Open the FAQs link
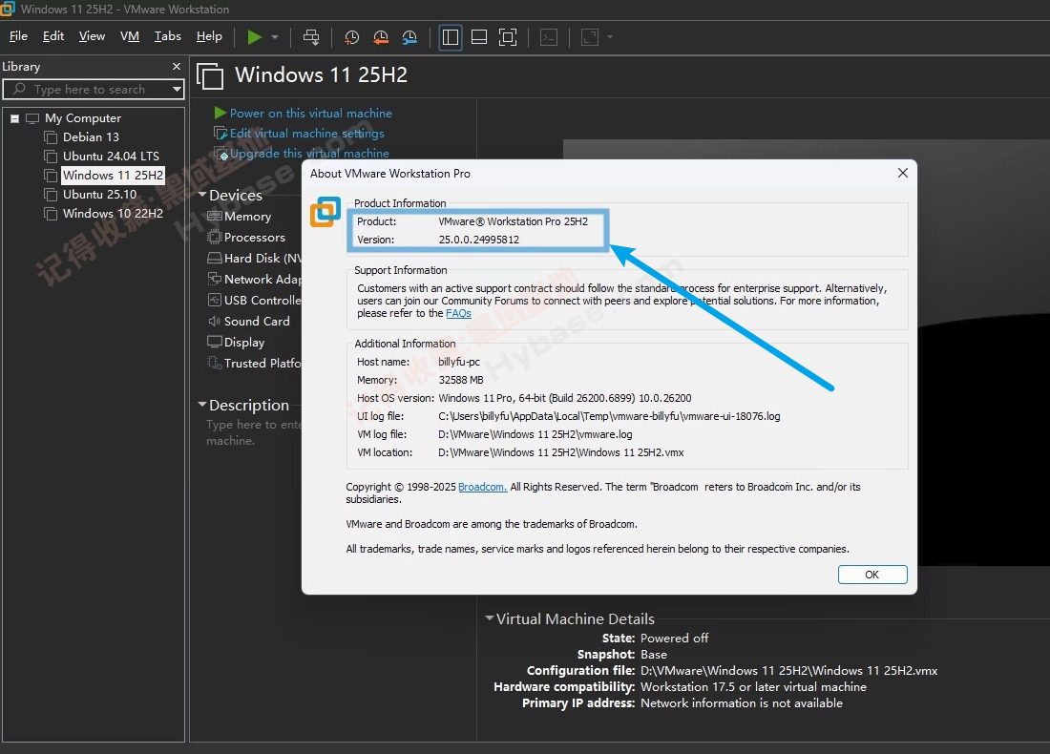 tap(458, 313)
